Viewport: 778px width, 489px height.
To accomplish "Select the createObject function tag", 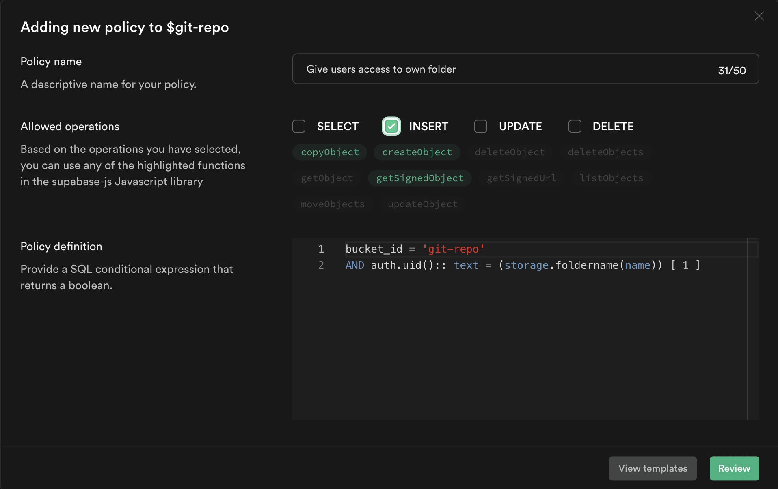I will pyautogui.click(x=417, y=152).
